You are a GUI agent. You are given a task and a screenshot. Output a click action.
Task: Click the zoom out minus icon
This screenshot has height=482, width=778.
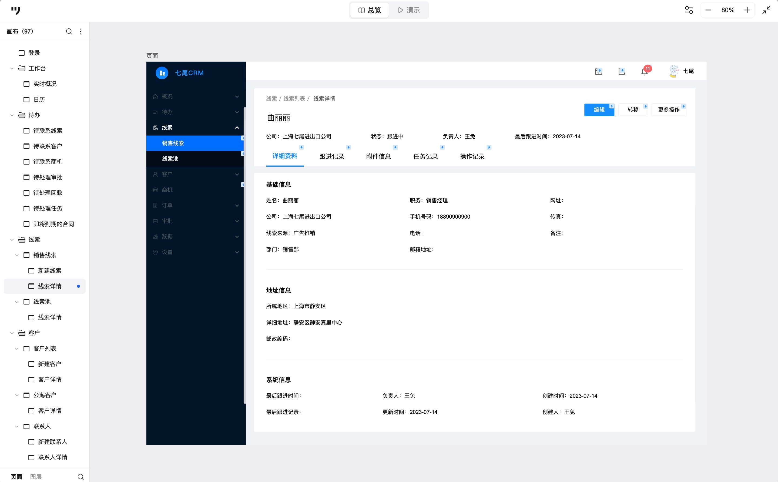708,10
